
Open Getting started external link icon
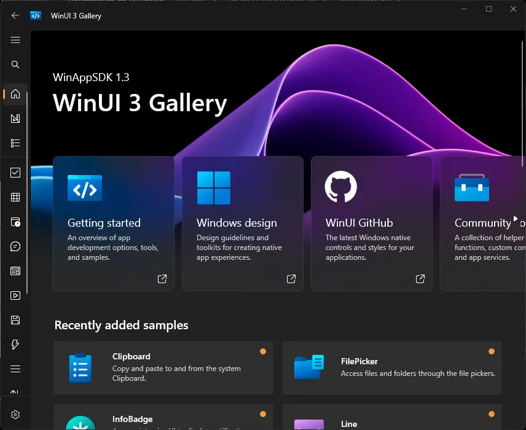point(162,279)
